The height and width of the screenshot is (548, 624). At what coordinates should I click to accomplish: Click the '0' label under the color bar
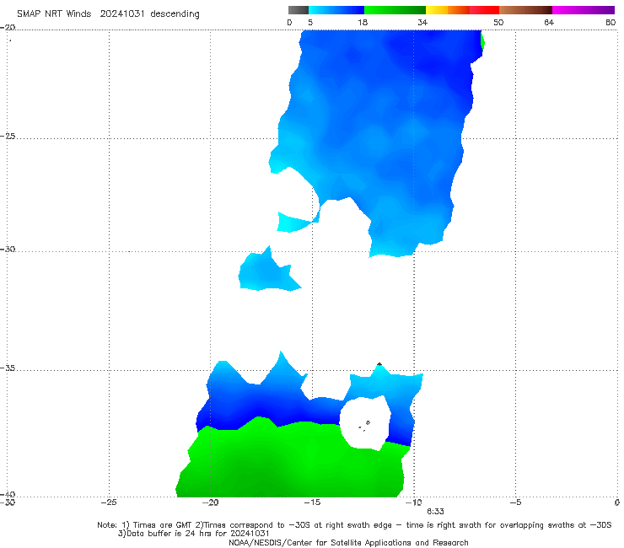[x=289, y=23]
